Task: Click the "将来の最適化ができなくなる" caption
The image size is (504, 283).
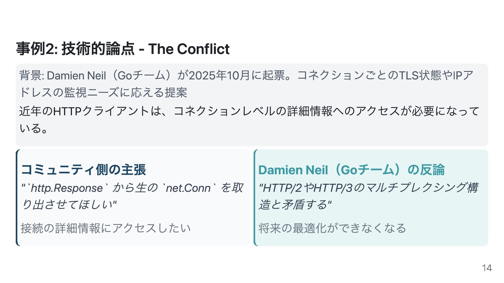Action: coord(332,228)
